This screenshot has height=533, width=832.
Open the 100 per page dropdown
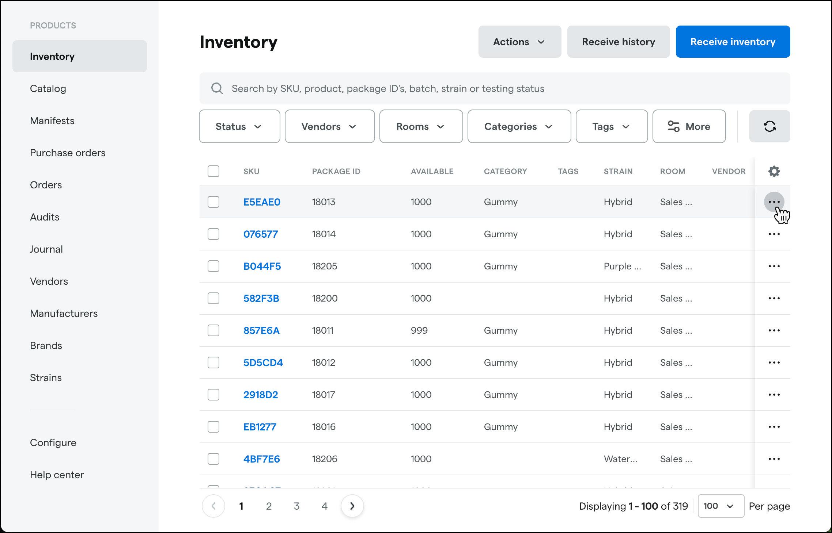point(721,506)
